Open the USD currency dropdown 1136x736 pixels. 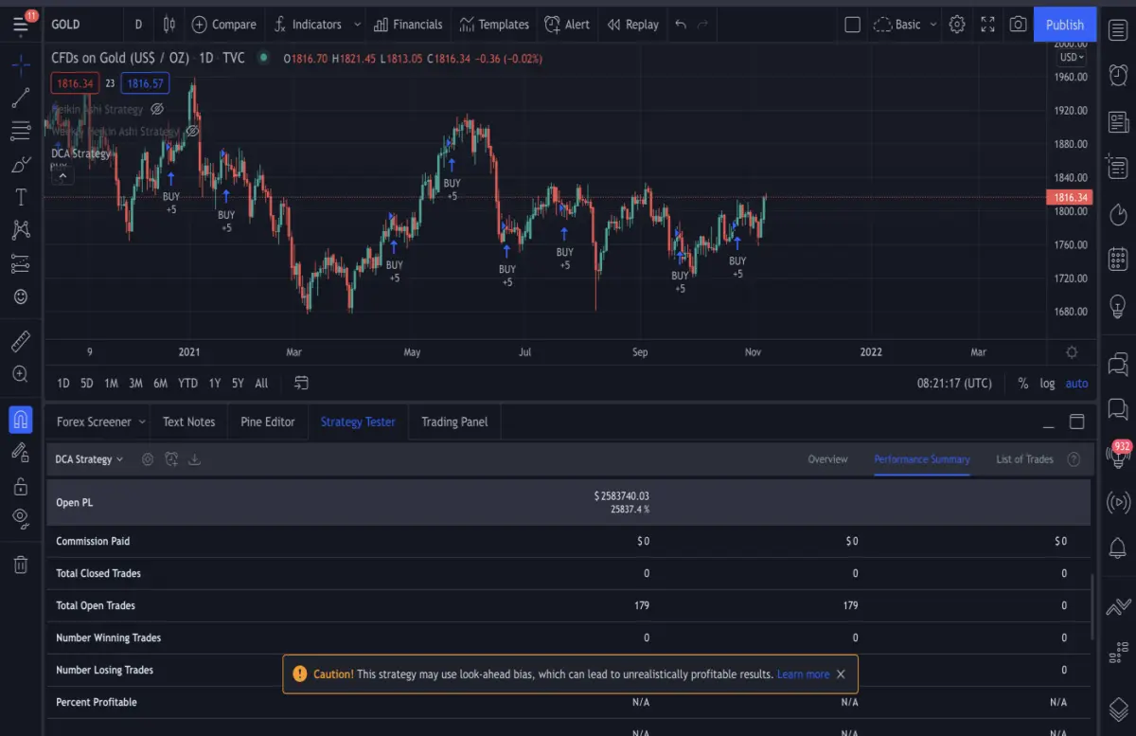(1073, 58)
